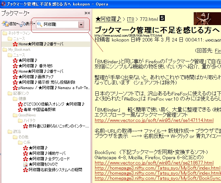The width and height of the screenshot is (221, 183).
Task: Click the 773.html breadcrumb text
Action: [149, 19]
